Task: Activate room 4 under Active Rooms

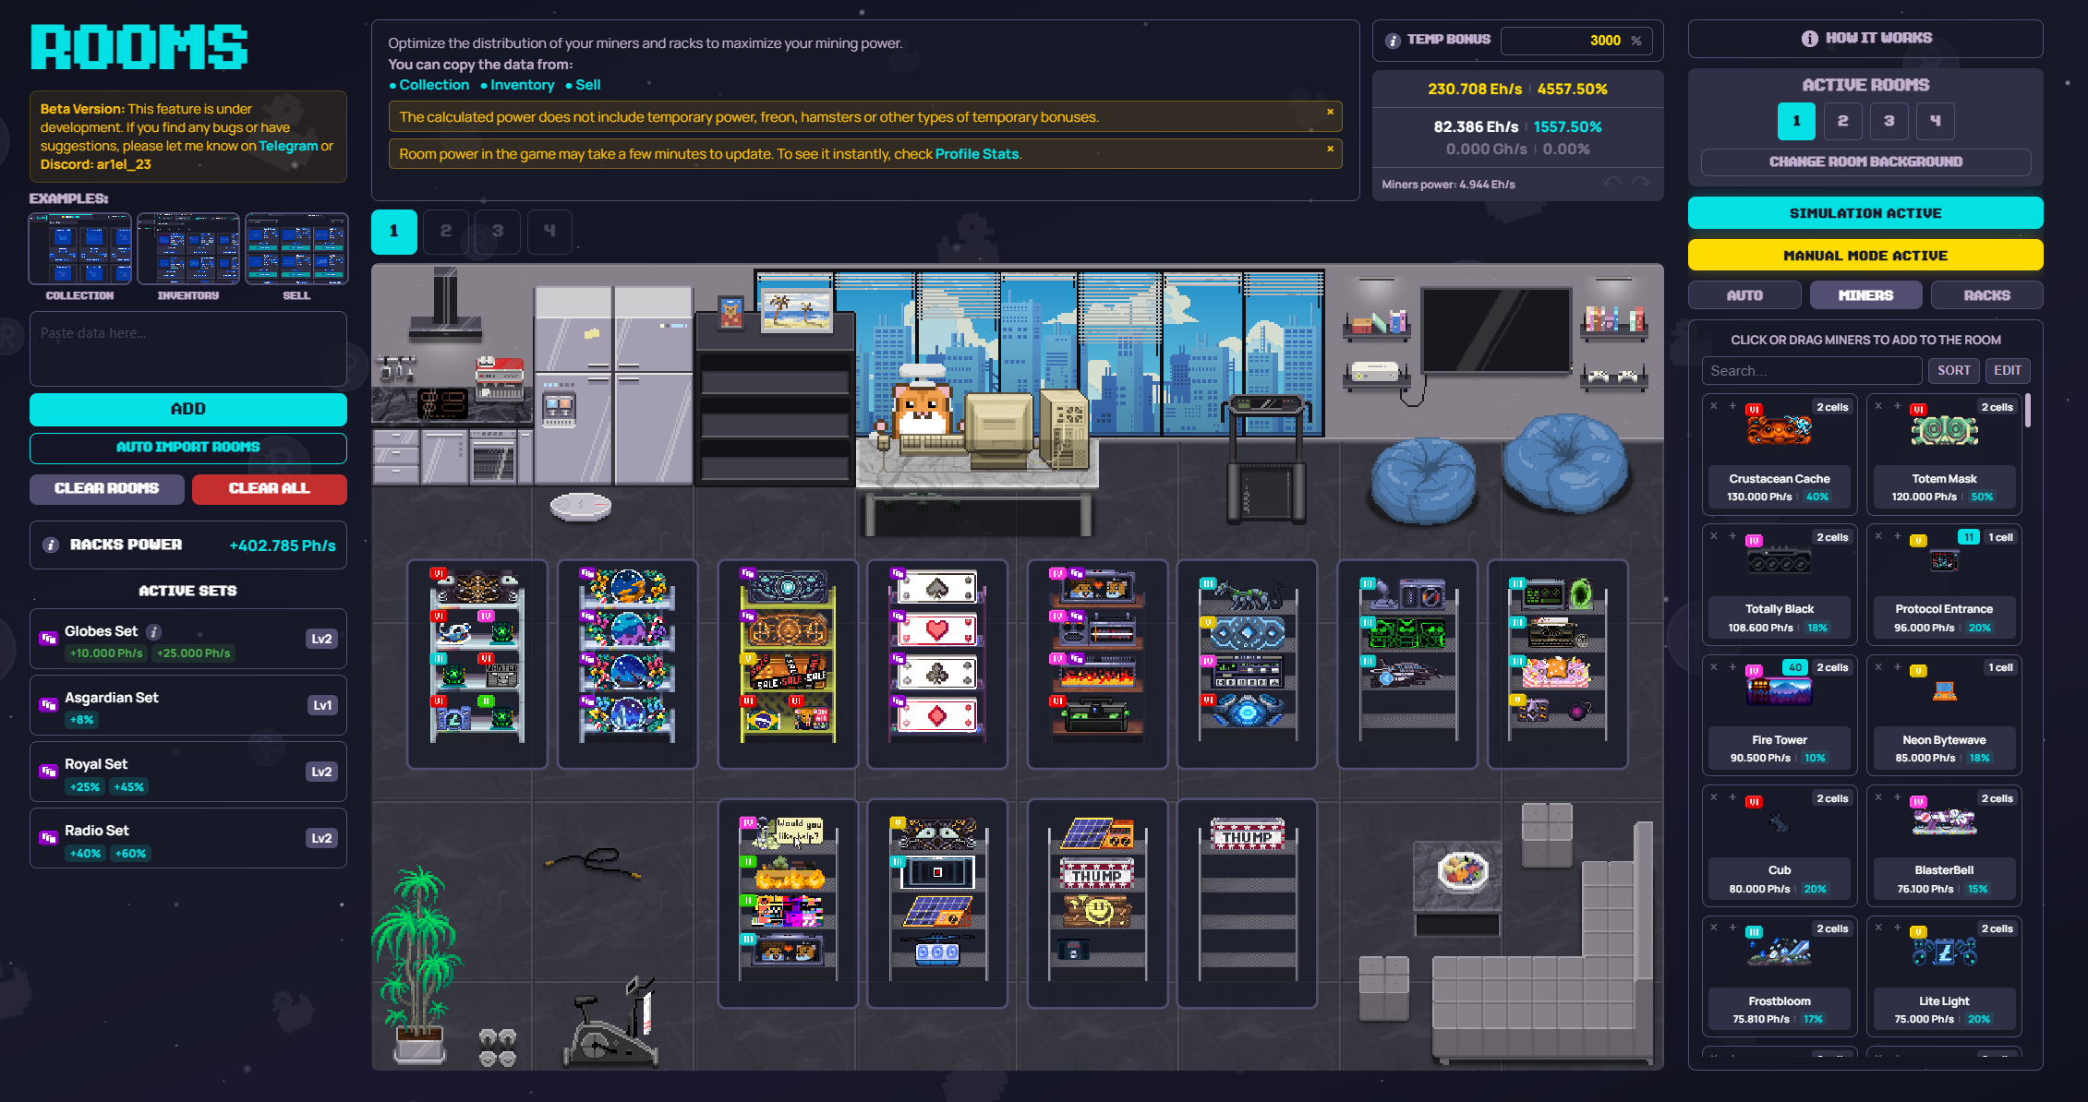Action: [1935, 121]
